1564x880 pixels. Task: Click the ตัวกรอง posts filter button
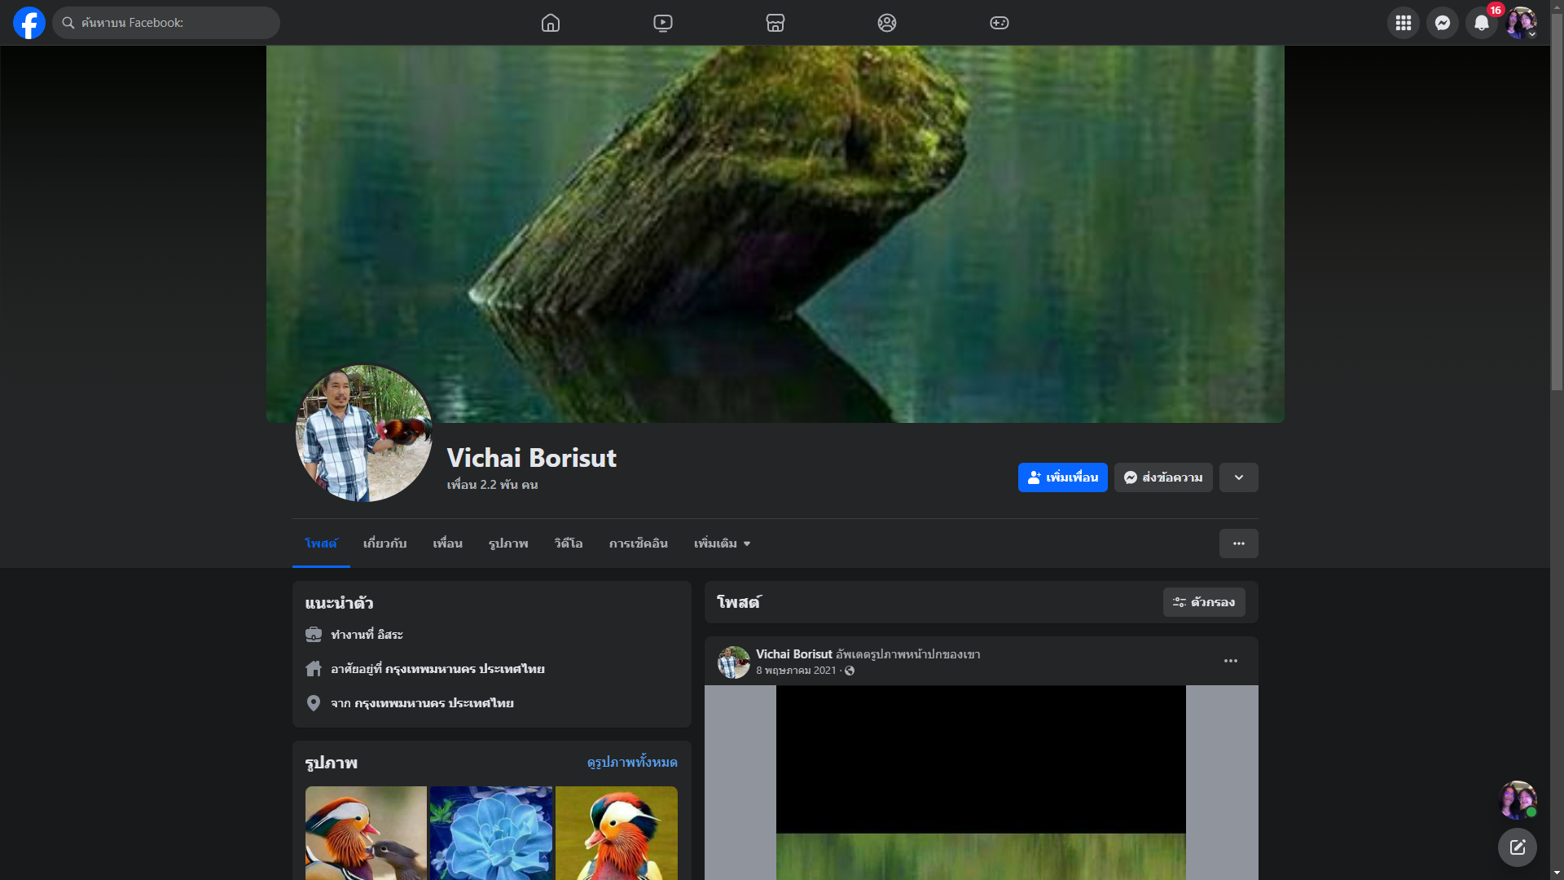(1203, 602)
